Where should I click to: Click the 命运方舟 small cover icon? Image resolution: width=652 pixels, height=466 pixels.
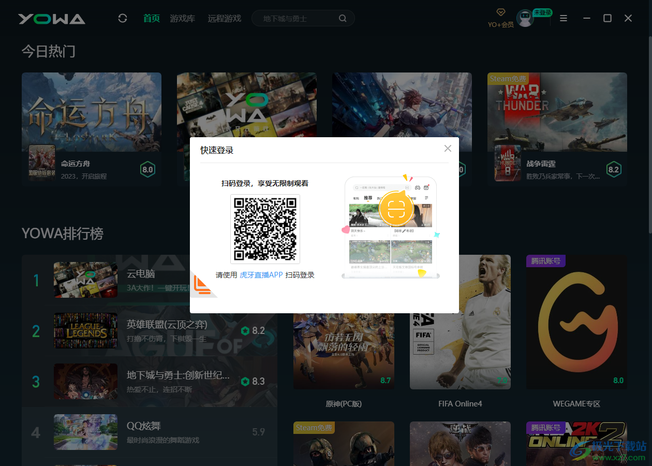click(x=42, y=163)
